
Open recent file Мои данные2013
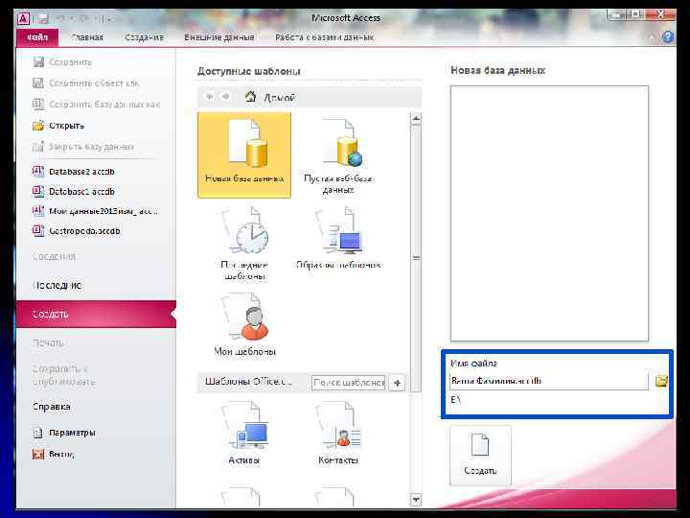[95, 211]
